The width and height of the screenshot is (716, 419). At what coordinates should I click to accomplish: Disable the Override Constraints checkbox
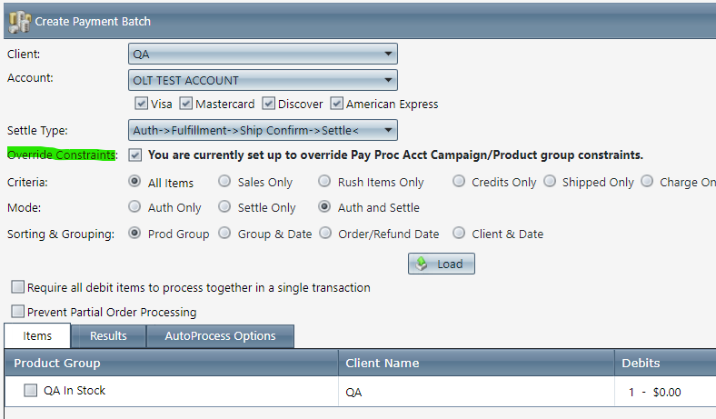pyautogui.click(x=134, y=155)
